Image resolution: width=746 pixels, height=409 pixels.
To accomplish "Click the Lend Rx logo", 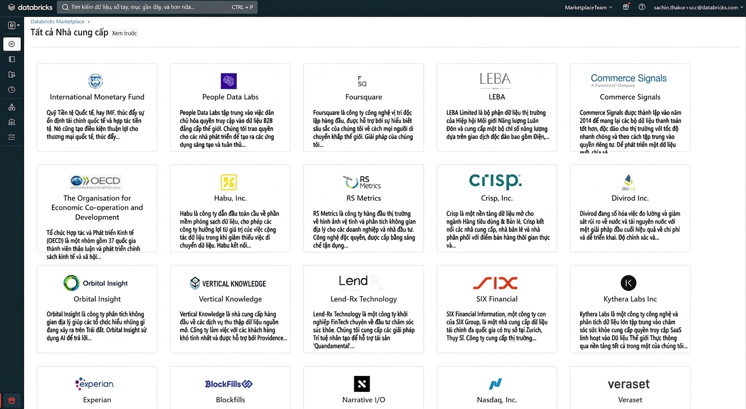I will pyautogui.click(x=361, y=282).
